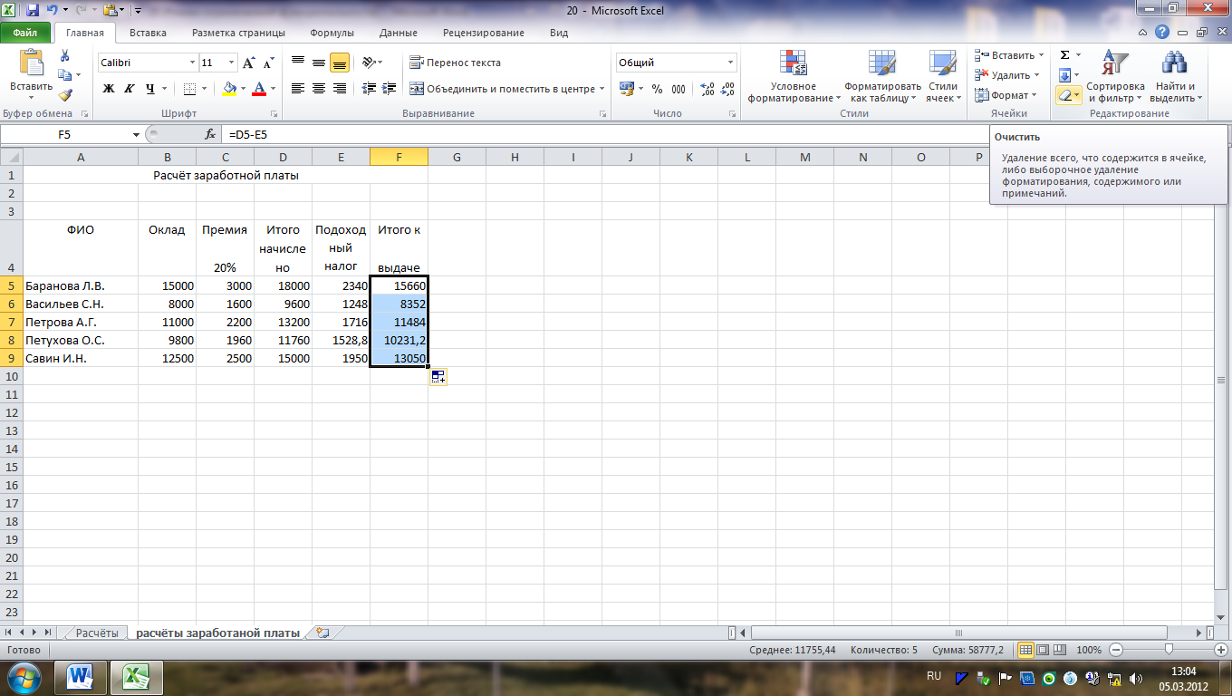The image size is (1232, 696).
Task: Apply thousands separator 000 format
Action: 680,89
